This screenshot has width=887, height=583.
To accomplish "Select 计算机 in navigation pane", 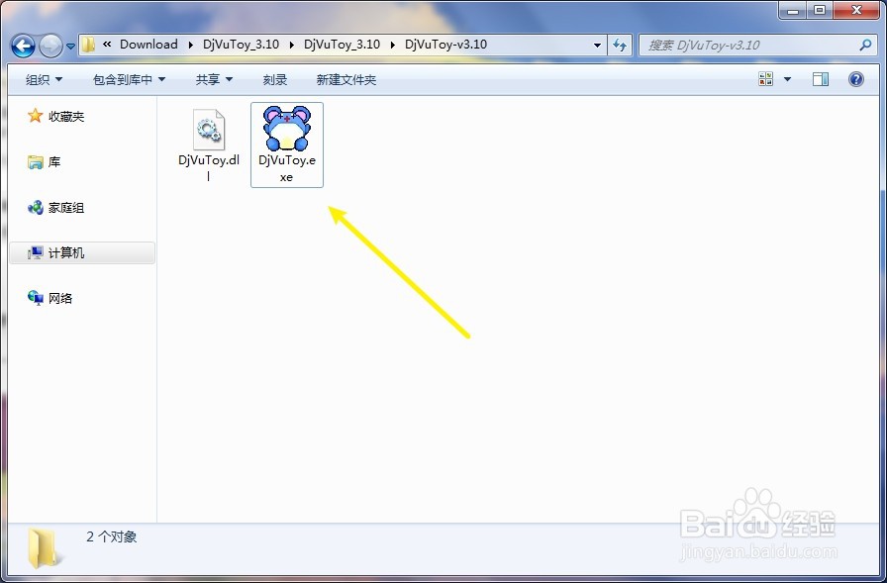I will point(82,252).
